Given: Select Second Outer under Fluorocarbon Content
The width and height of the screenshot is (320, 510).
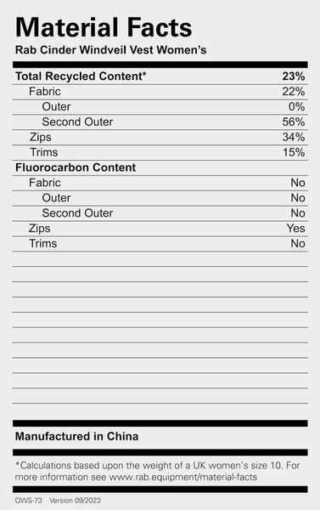Looking at the screenshot, I should click(77, 213).
